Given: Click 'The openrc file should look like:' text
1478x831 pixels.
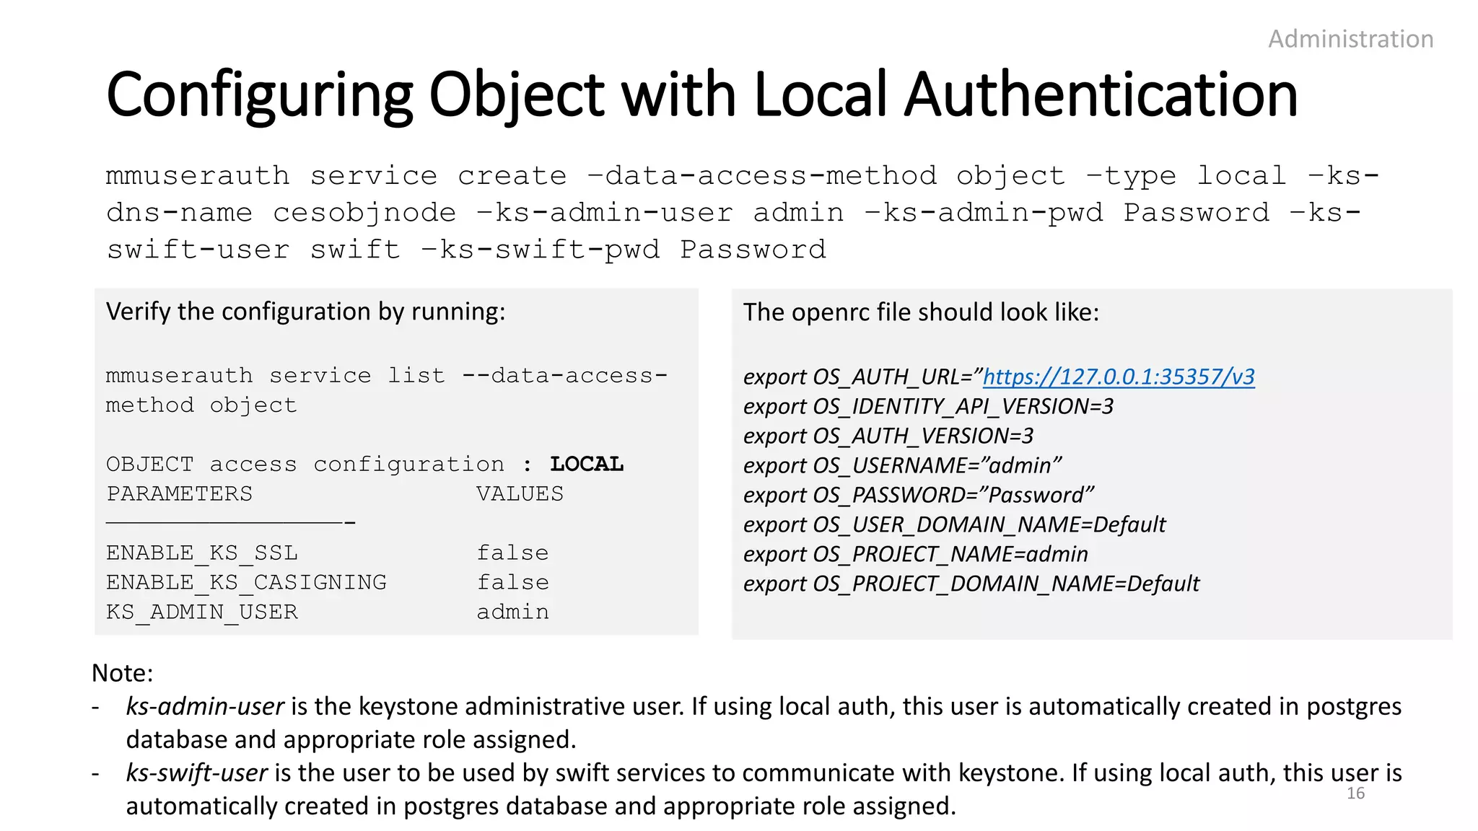Looking at the screenshot, I should pyautogui.click(x=921, y=312).
